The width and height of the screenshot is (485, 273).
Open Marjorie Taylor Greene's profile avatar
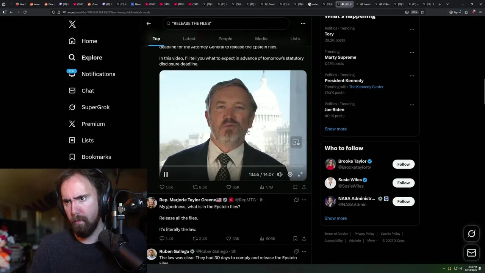coord(152,202)
